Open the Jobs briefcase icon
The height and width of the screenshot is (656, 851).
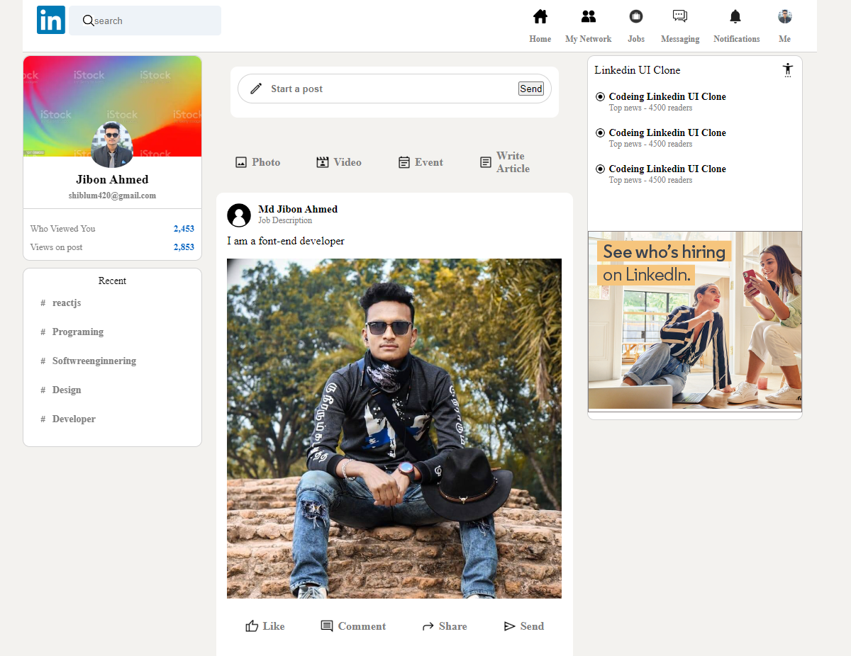(636, 16)
